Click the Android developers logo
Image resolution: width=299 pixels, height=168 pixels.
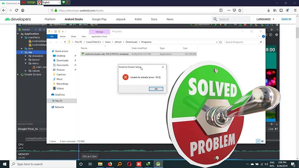[x=18, y=19]
